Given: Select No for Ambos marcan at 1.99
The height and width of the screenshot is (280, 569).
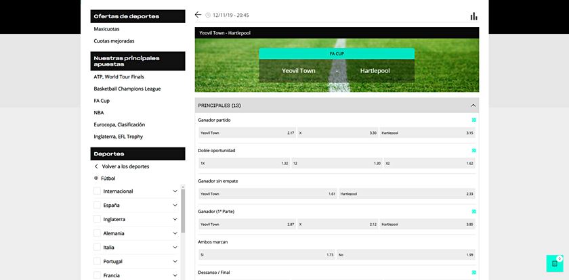Looking at the screenshot, I should pos(406,255).
